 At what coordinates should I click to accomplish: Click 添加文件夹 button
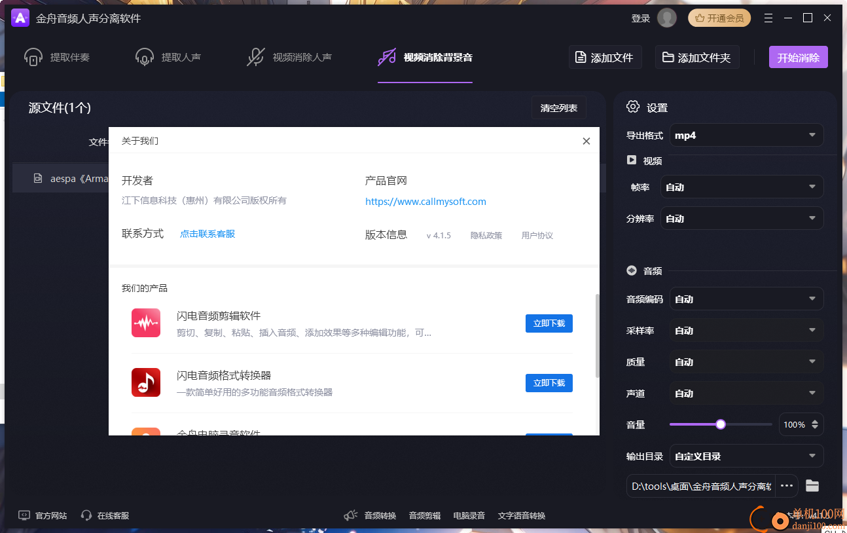[697, 58]
